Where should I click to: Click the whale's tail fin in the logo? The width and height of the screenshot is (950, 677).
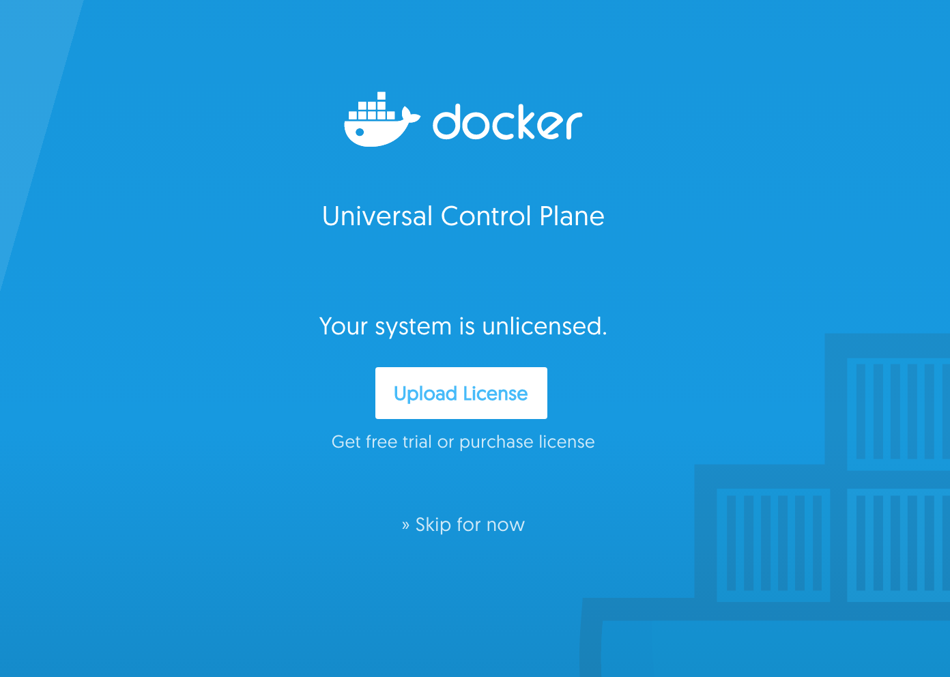click(x=410, y=116)
